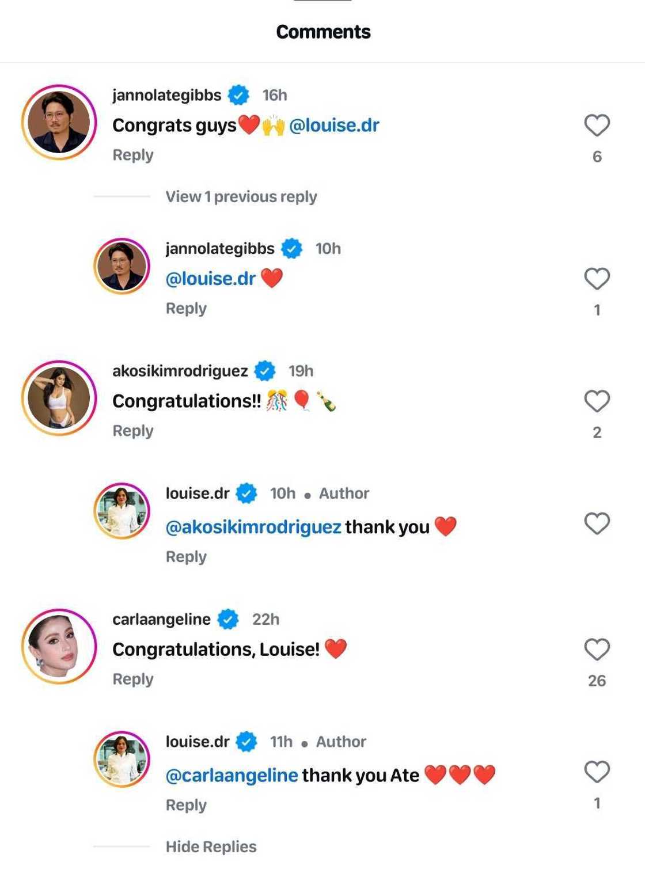Screen dimensions: 645x877
Task: Open jannolategibbs' profile picture on top comment
Action: (59, 122)
